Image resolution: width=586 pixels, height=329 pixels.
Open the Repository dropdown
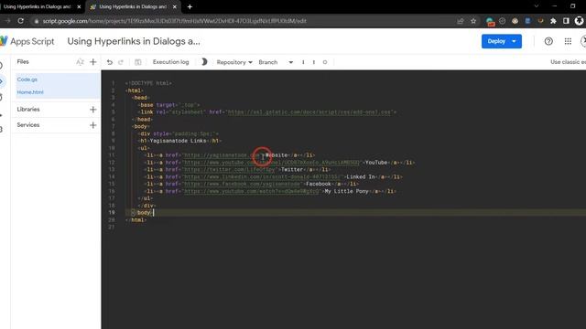point(234,62)
